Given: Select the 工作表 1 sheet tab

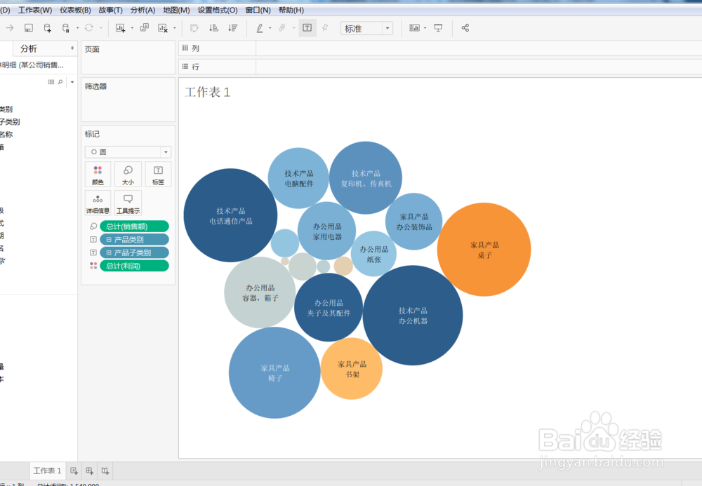Looking at the screenshot, I should click(x=48, y=471).
